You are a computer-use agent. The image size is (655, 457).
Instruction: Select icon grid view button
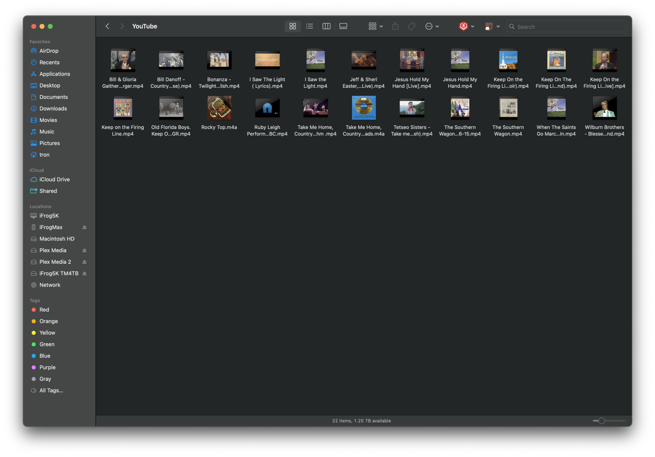(x=292, y=26)
